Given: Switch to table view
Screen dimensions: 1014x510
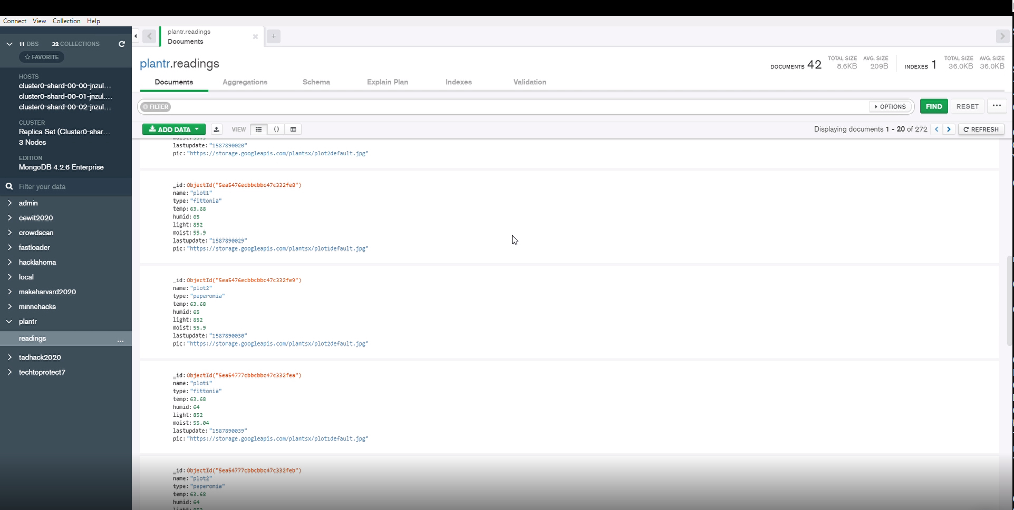Looking at the screenshot, I should pos(294,129).
